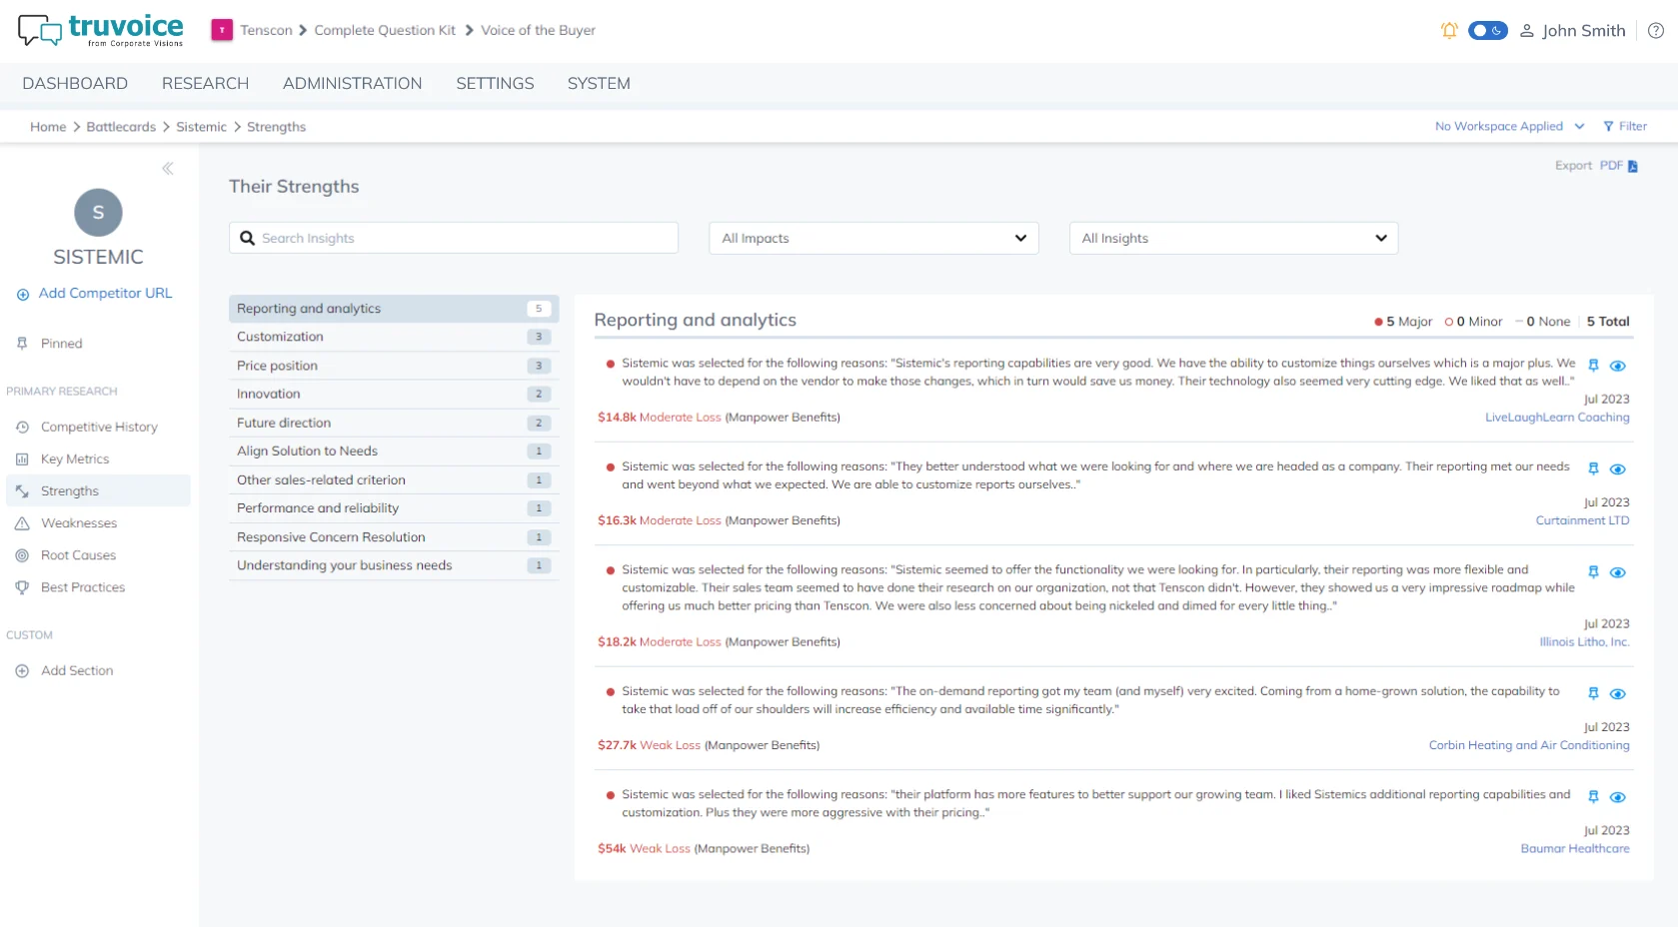Open Weaknesses warning icon
Viewport: 1678px width, 927px height.
tap(22, 523)
